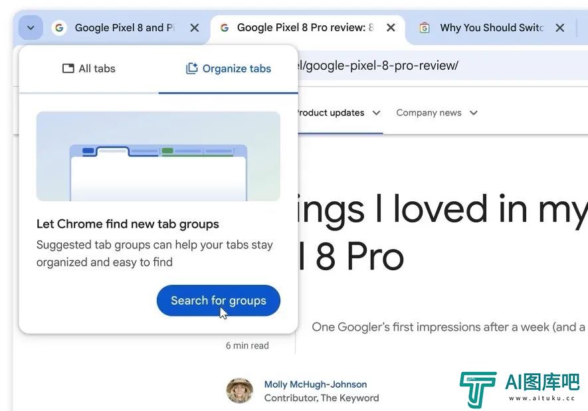Click the Google Store favicon on third tab
The height and width of the screenshot is (411, 588).
pyautogui.click(x=424, y=28)
